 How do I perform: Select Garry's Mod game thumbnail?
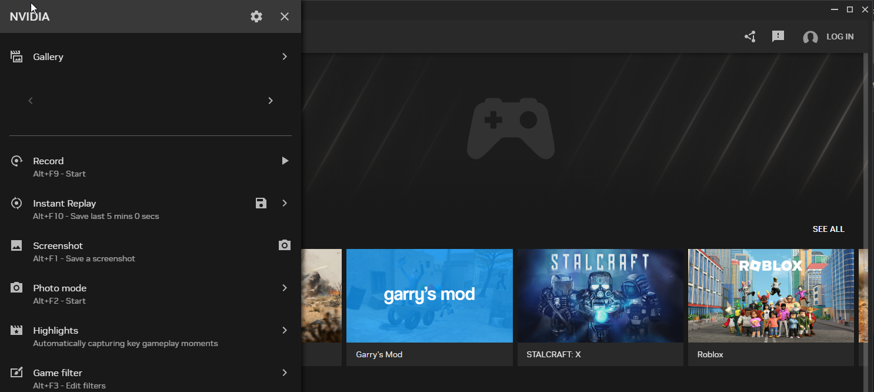pyautogui.click(x=429, y=295)
